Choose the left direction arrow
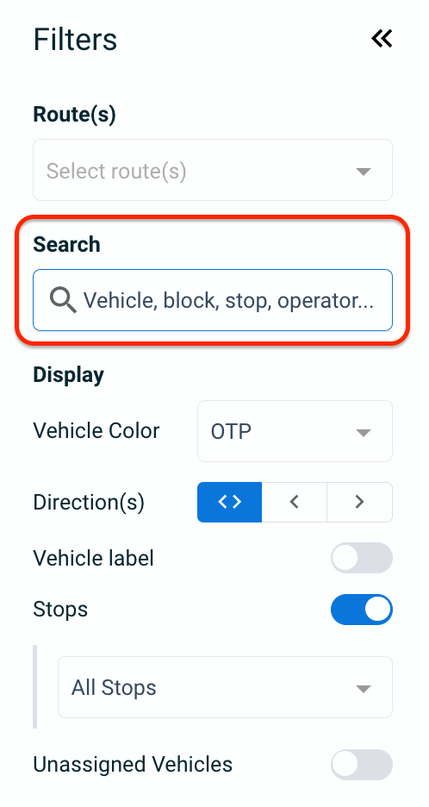Screen dimensions: 429x807 point(295,502)
